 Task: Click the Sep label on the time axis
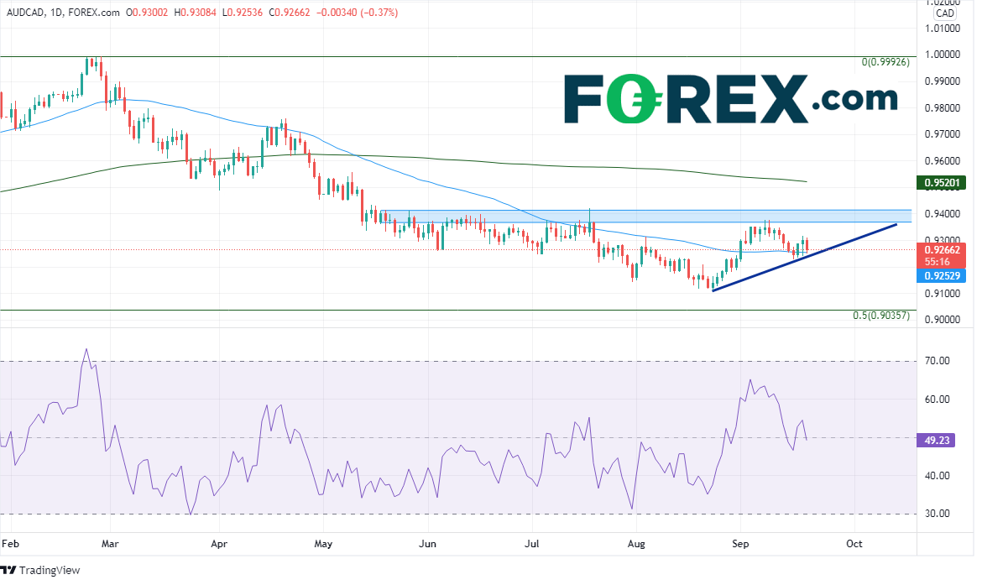click(740, 544)
